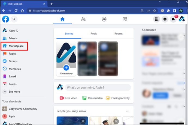
Task: Dismiss first suggested person card
Action: (x=83, y=121)
